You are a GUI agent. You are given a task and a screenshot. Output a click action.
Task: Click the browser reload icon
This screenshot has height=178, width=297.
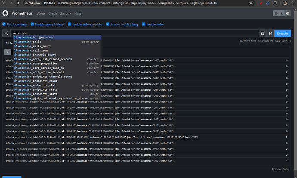click(18, 3)
